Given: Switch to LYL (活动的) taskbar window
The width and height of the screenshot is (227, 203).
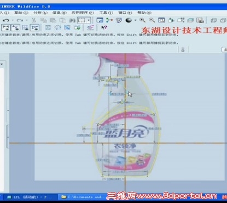Looking at the screenshot, I should [30, 197].
